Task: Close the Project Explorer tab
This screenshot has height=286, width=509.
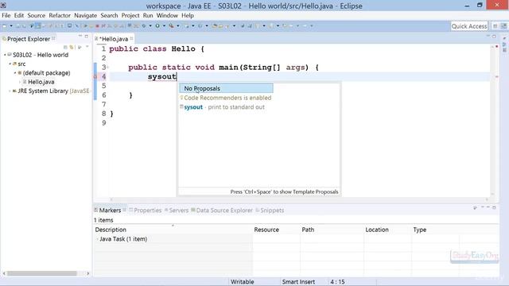Action: [x=53, y=39]
